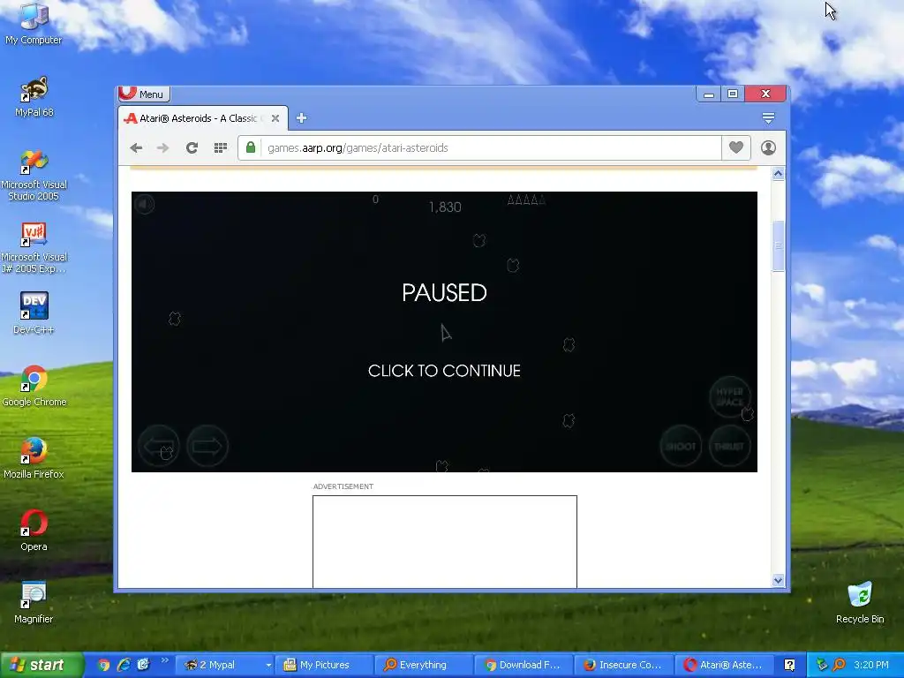Launch Chrome from quick launch bar

(103, 665)
